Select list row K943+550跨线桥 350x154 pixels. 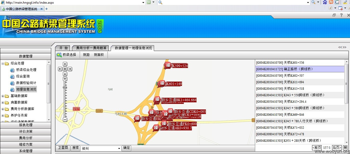coord(300,95)
